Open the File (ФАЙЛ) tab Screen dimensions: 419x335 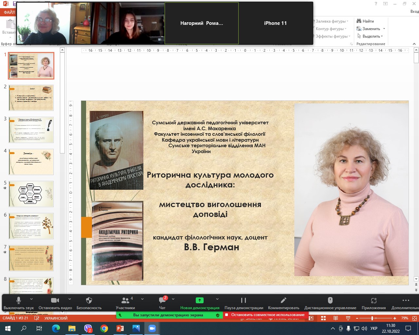click(x=9, y=12)
